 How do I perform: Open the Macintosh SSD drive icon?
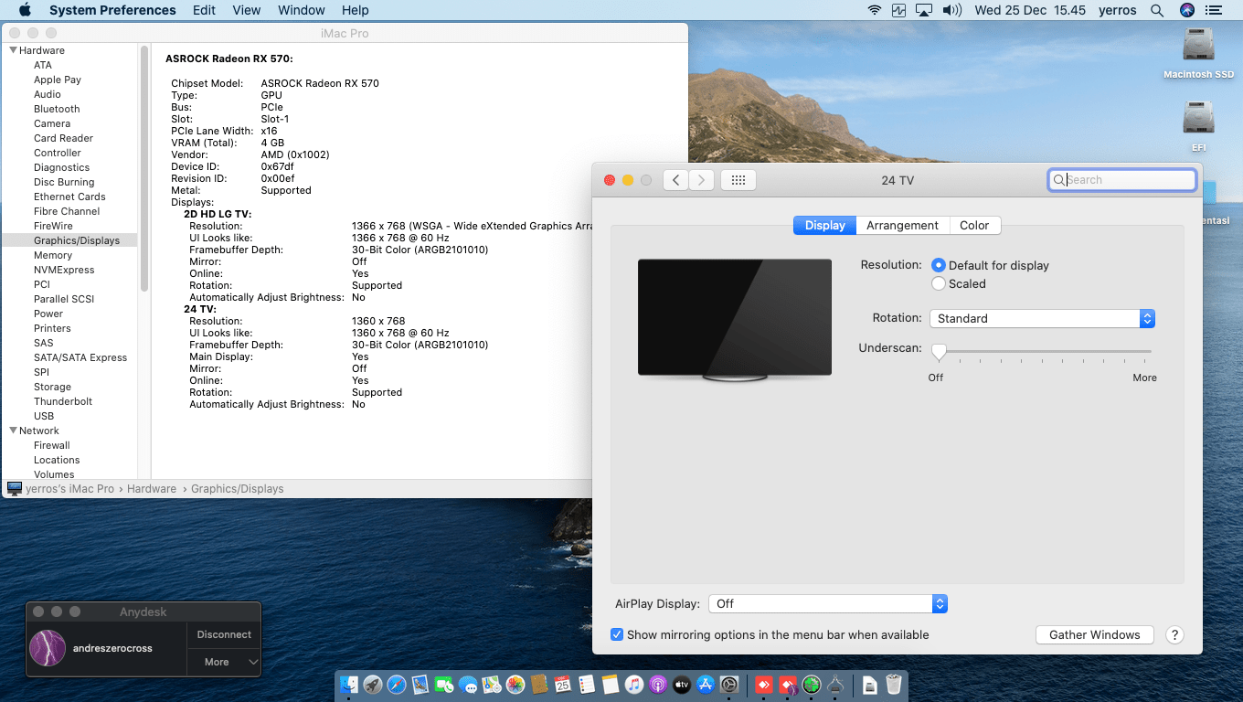[x=1198, y=46]
